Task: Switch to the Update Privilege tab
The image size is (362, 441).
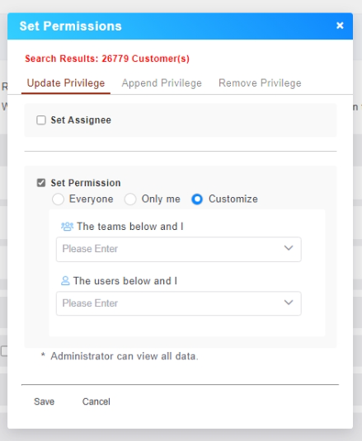Action: click(x=66, y=83)
